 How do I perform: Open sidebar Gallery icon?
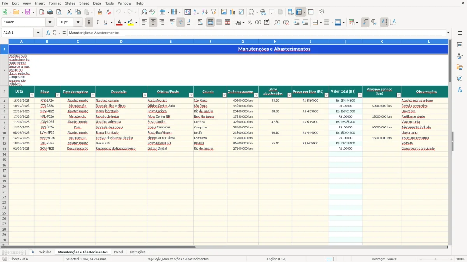click(x=460, y=67)
